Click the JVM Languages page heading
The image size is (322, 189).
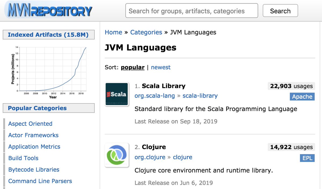(141, 47)
